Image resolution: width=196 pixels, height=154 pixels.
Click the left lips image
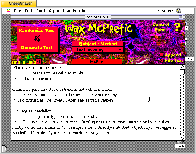point(58,60)
